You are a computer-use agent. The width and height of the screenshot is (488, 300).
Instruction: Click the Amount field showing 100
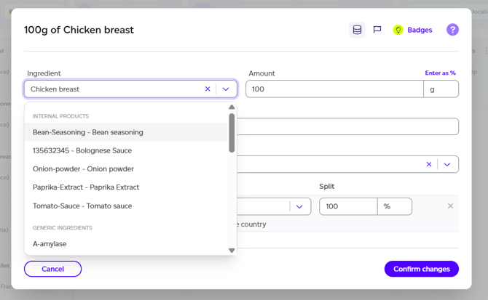pos(334,89)
